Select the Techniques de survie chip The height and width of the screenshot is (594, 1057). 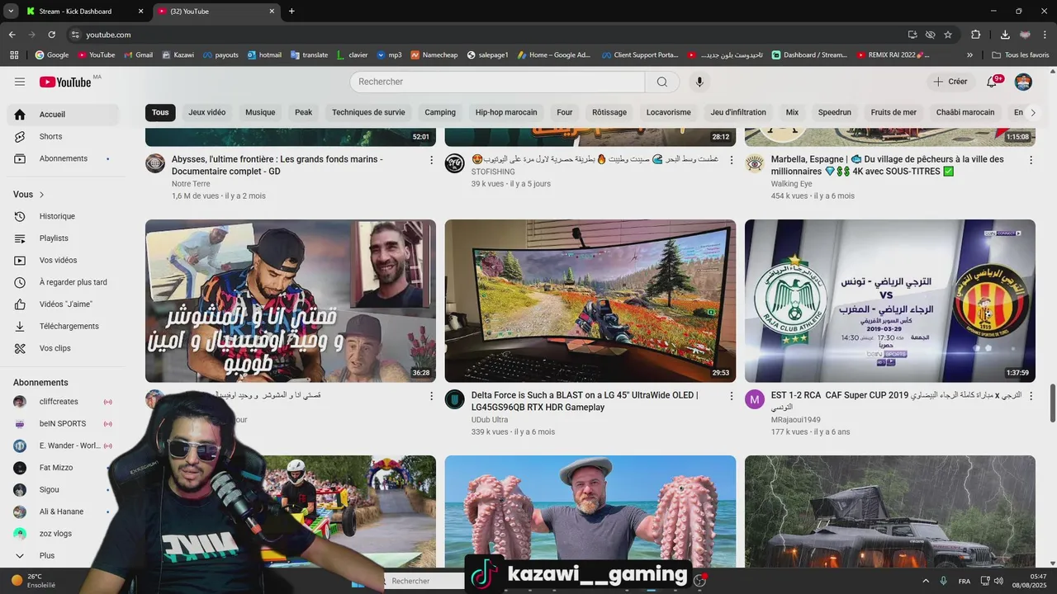tap(368, 112)
